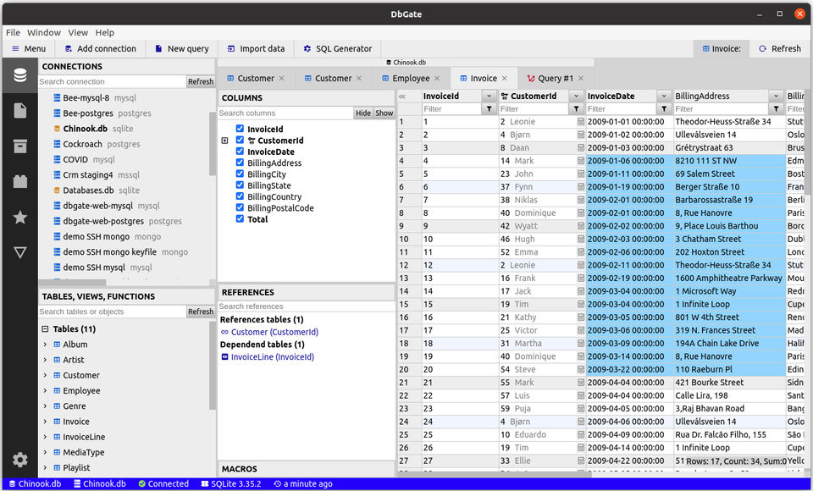Open the plugins icon in sidebar
This screenshot has width=813, height=491.
tap(19, 181)
